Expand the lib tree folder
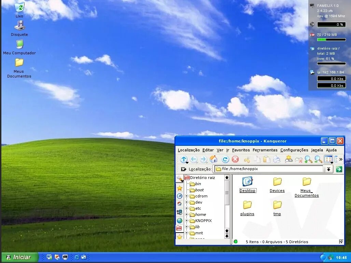Image resolution: width=351 pixels, height=263 pixels. point(186,227)
